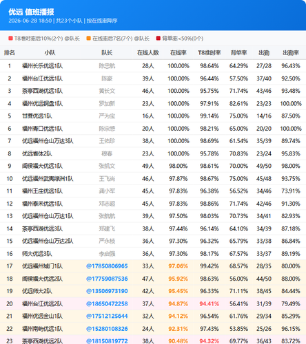
Task: Open mention link @15280108326
Action: 107,329
